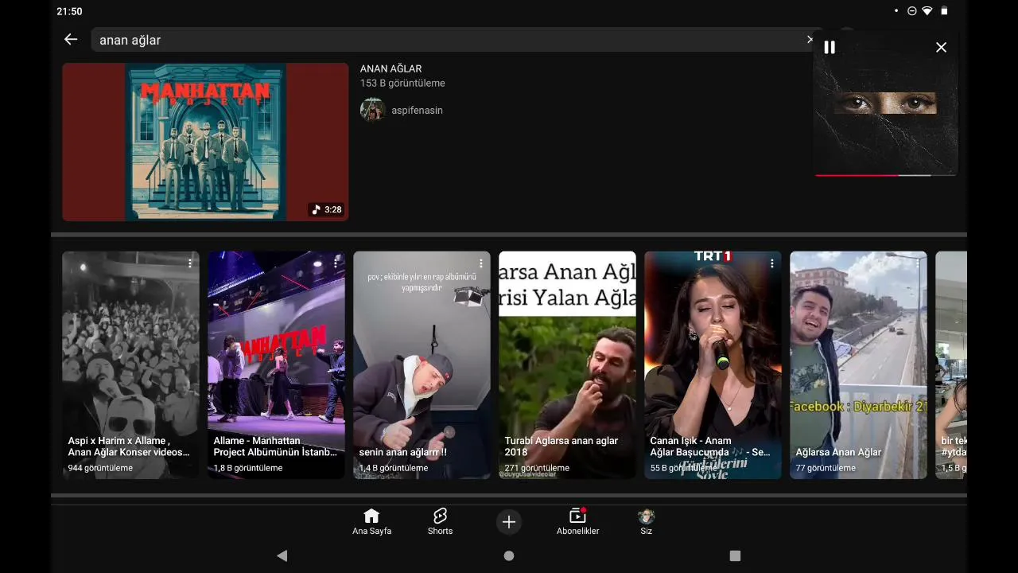Seek on the mini player progress bar
Image resolution: width=1018 pixels, height=573 pixels.
(885, 175)
